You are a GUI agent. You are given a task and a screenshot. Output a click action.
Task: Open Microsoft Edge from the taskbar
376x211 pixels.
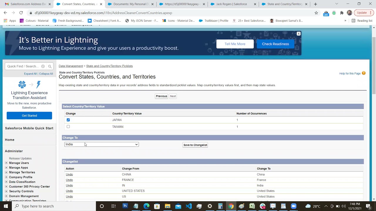point(146,206)
